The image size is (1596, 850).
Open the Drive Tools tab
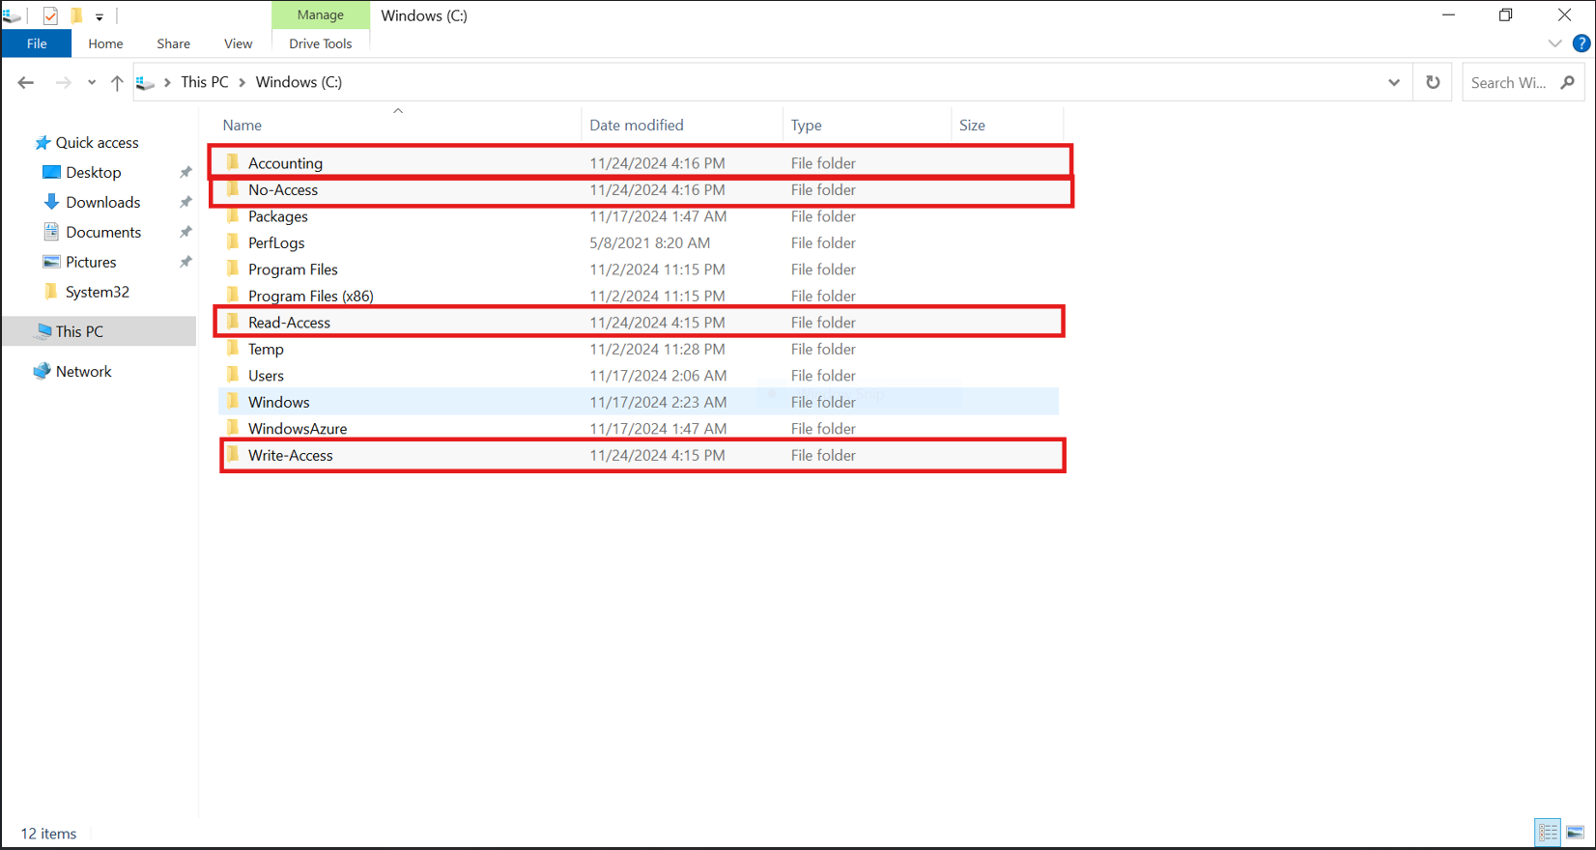320,43
